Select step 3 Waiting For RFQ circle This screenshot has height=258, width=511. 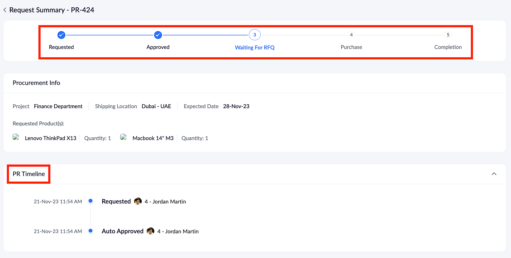(254, 35)
